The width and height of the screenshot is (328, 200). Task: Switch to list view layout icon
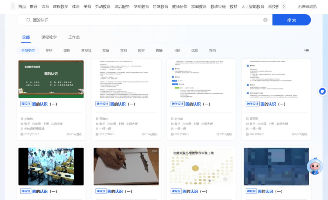point(306,50)
